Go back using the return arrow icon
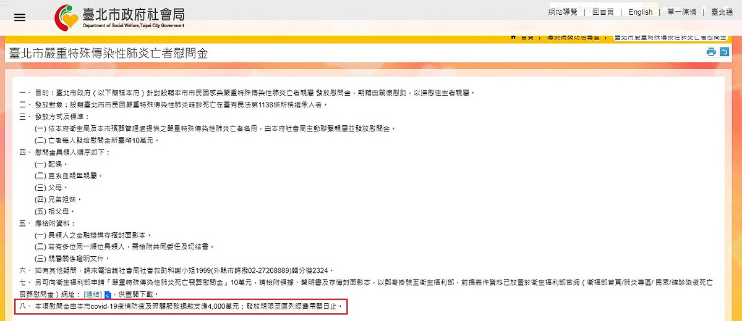This screenshot has height=321, width=742. tap(725, 52)
